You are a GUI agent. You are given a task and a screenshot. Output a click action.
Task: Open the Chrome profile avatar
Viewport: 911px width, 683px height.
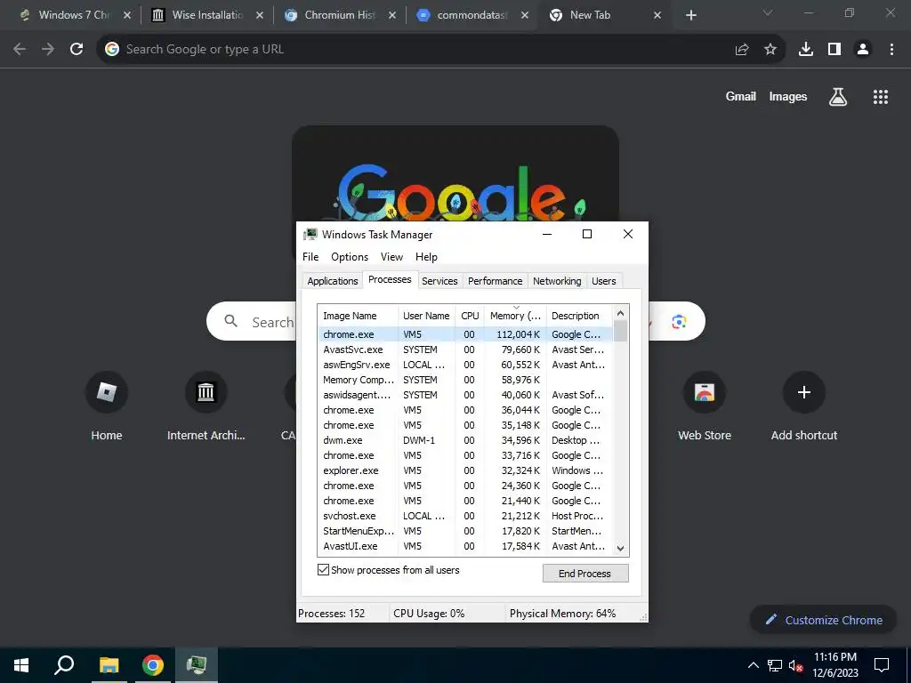click(863, 50)
